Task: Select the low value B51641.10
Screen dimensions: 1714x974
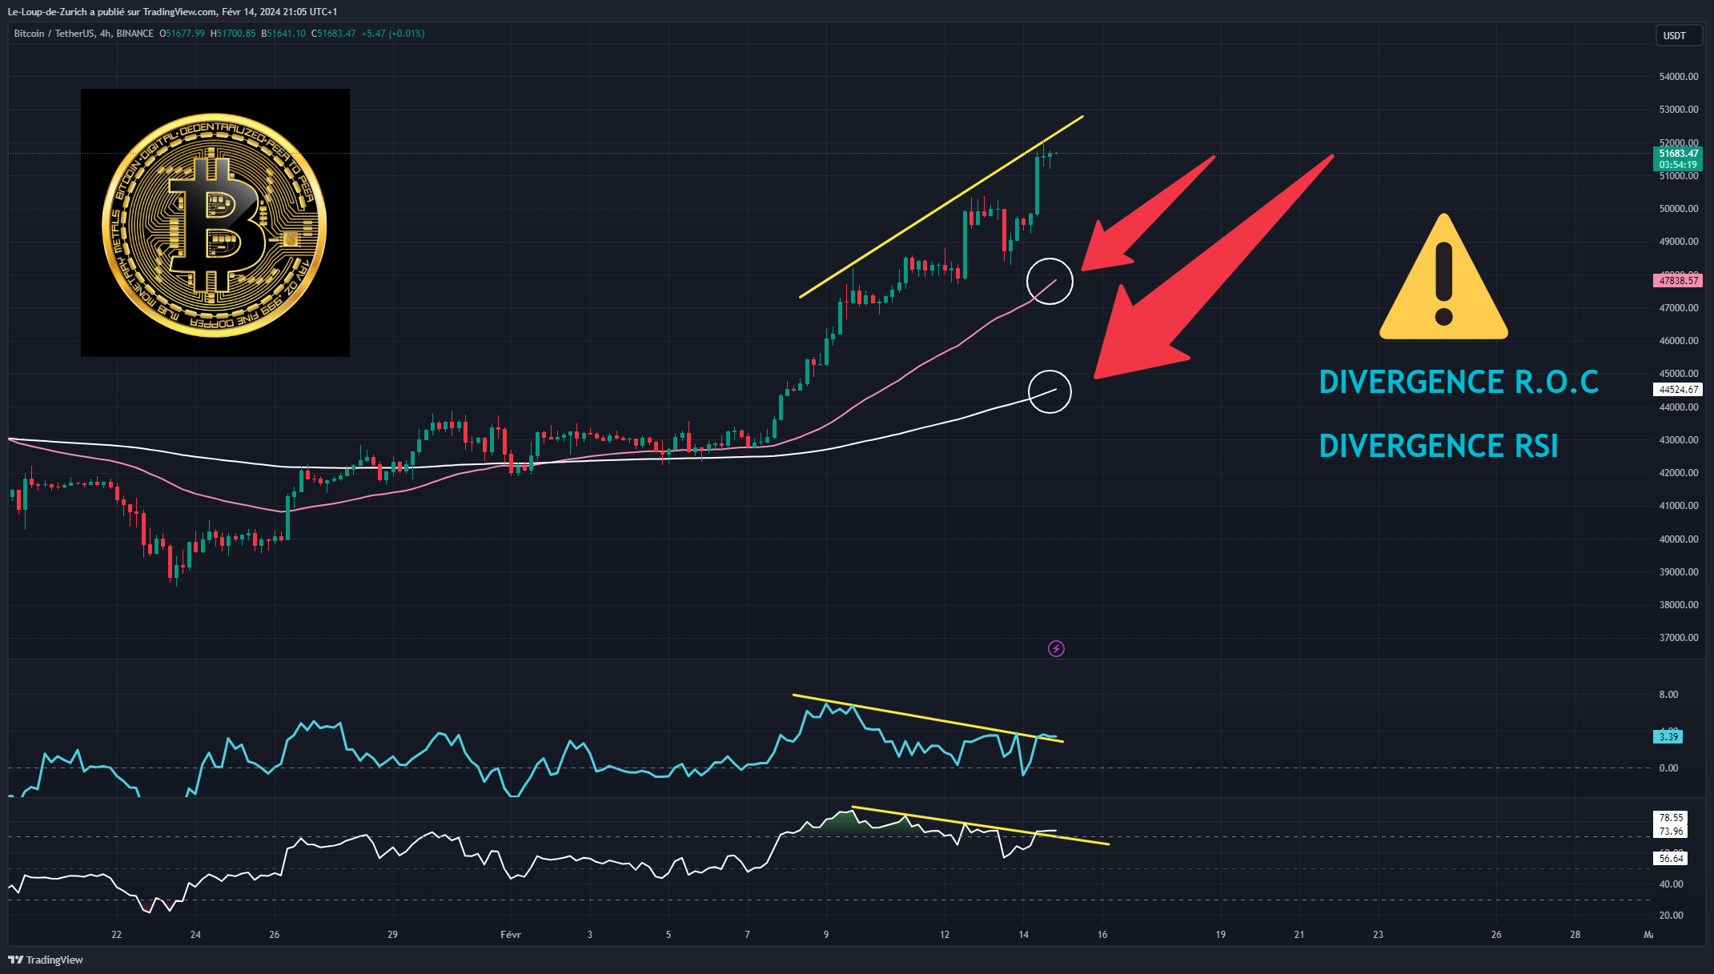Action: [283, 34]
